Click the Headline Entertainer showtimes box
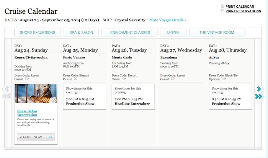This screenshot has height=158, width=268. pyautogui.click(x=133, y=97)
